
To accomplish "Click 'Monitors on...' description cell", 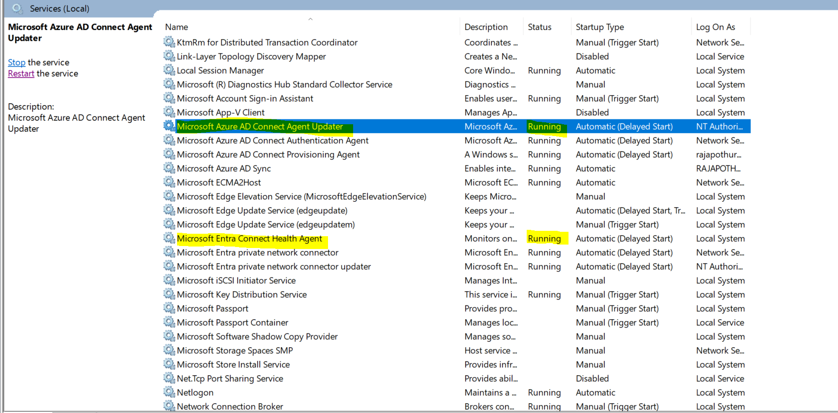I will click(x=491, y=239).
